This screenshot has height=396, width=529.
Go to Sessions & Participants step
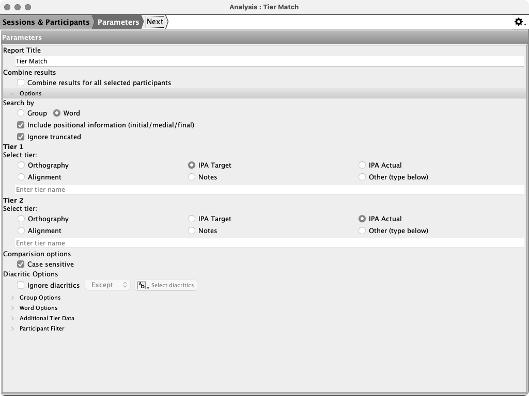pos(46,22)
